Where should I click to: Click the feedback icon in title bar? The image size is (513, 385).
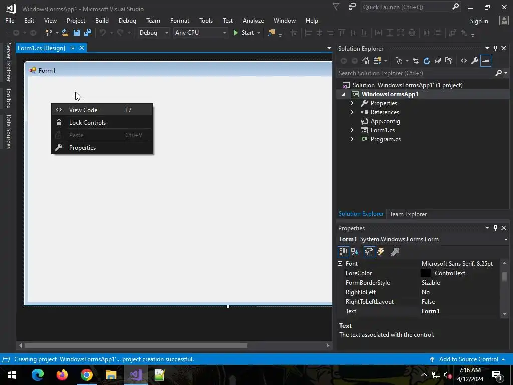click(x=352, y=7)
